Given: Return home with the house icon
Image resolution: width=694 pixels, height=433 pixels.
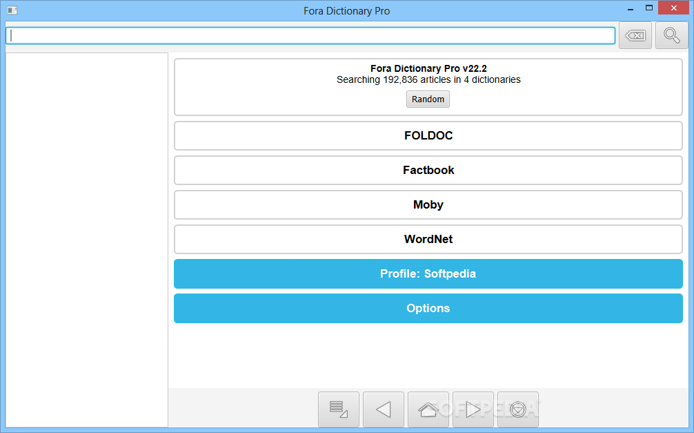Looking at the screenshot, I should (428, 410).
